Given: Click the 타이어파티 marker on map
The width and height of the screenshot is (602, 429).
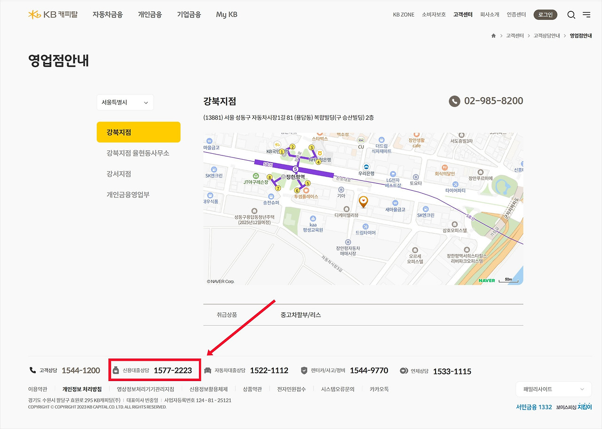Looking at the screenshot, I should tap(455, 184).
